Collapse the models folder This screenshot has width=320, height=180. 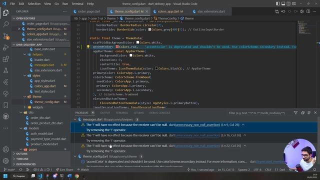[21, 128]
